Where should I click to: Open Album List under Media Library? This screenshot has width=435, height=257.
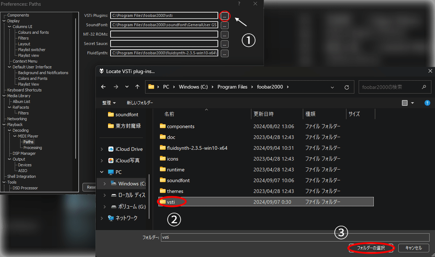[x=21, y=101]
